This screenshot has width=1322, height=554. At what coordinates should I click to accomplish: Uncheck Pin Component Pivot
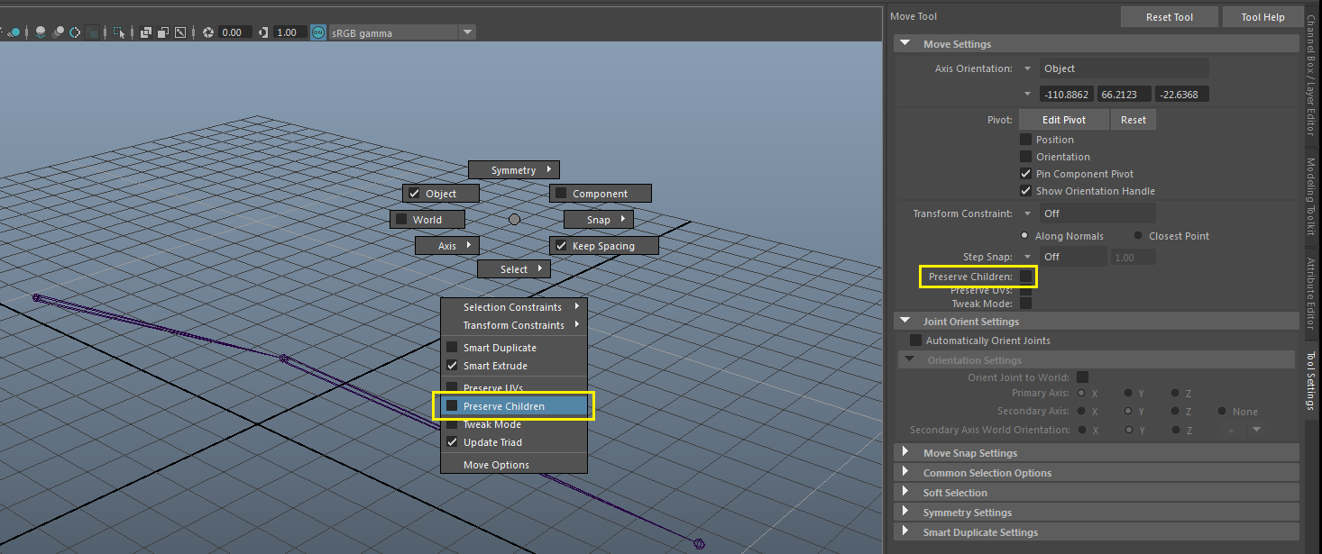(1025, 173)
